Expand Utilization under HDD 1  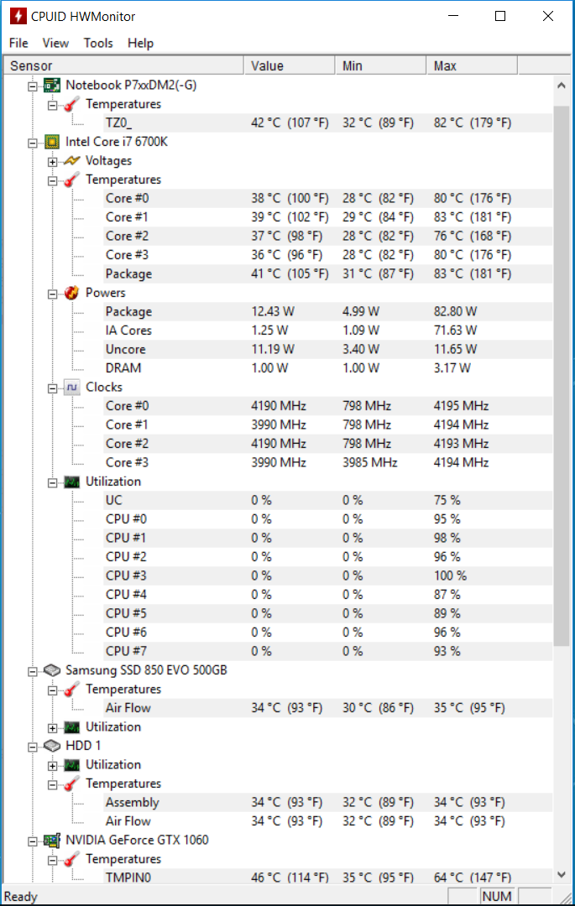[x=53, y=766]
